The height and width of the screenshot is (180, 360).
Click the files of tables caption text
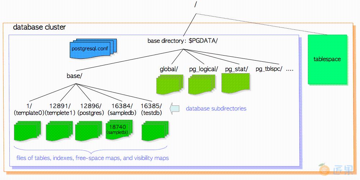(x=92, y=158)
